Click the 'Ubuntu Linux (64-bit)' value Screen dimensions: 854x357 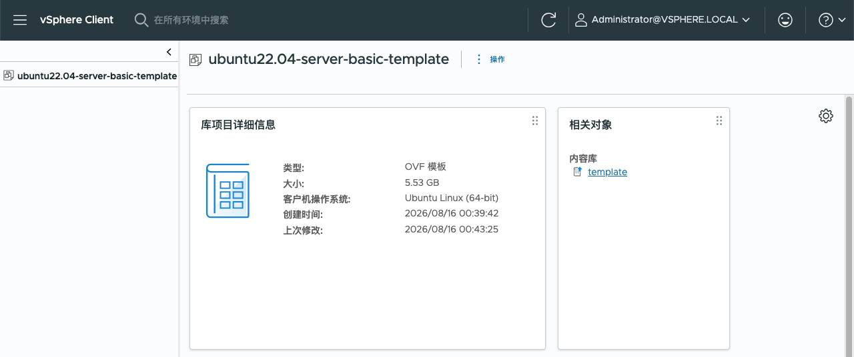(x=452, y=198)
